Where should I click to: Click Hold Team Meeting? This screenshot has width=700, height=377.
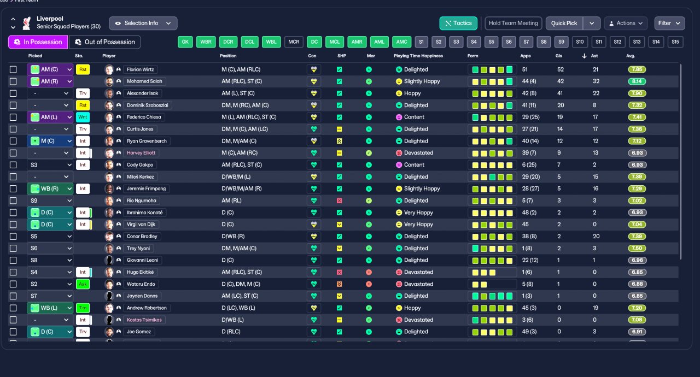click(x=514, y=23)
